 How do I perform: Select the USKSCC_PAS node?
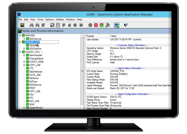click(32, 52)
